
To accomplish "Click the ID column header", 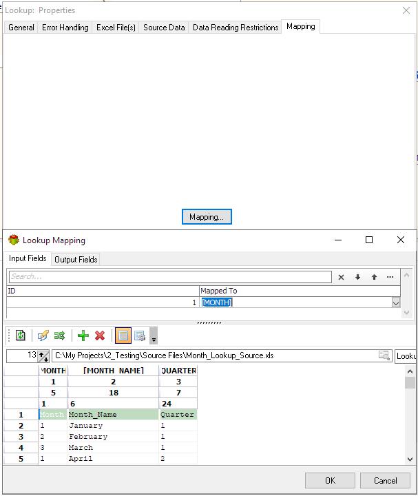I will [103, 291].
